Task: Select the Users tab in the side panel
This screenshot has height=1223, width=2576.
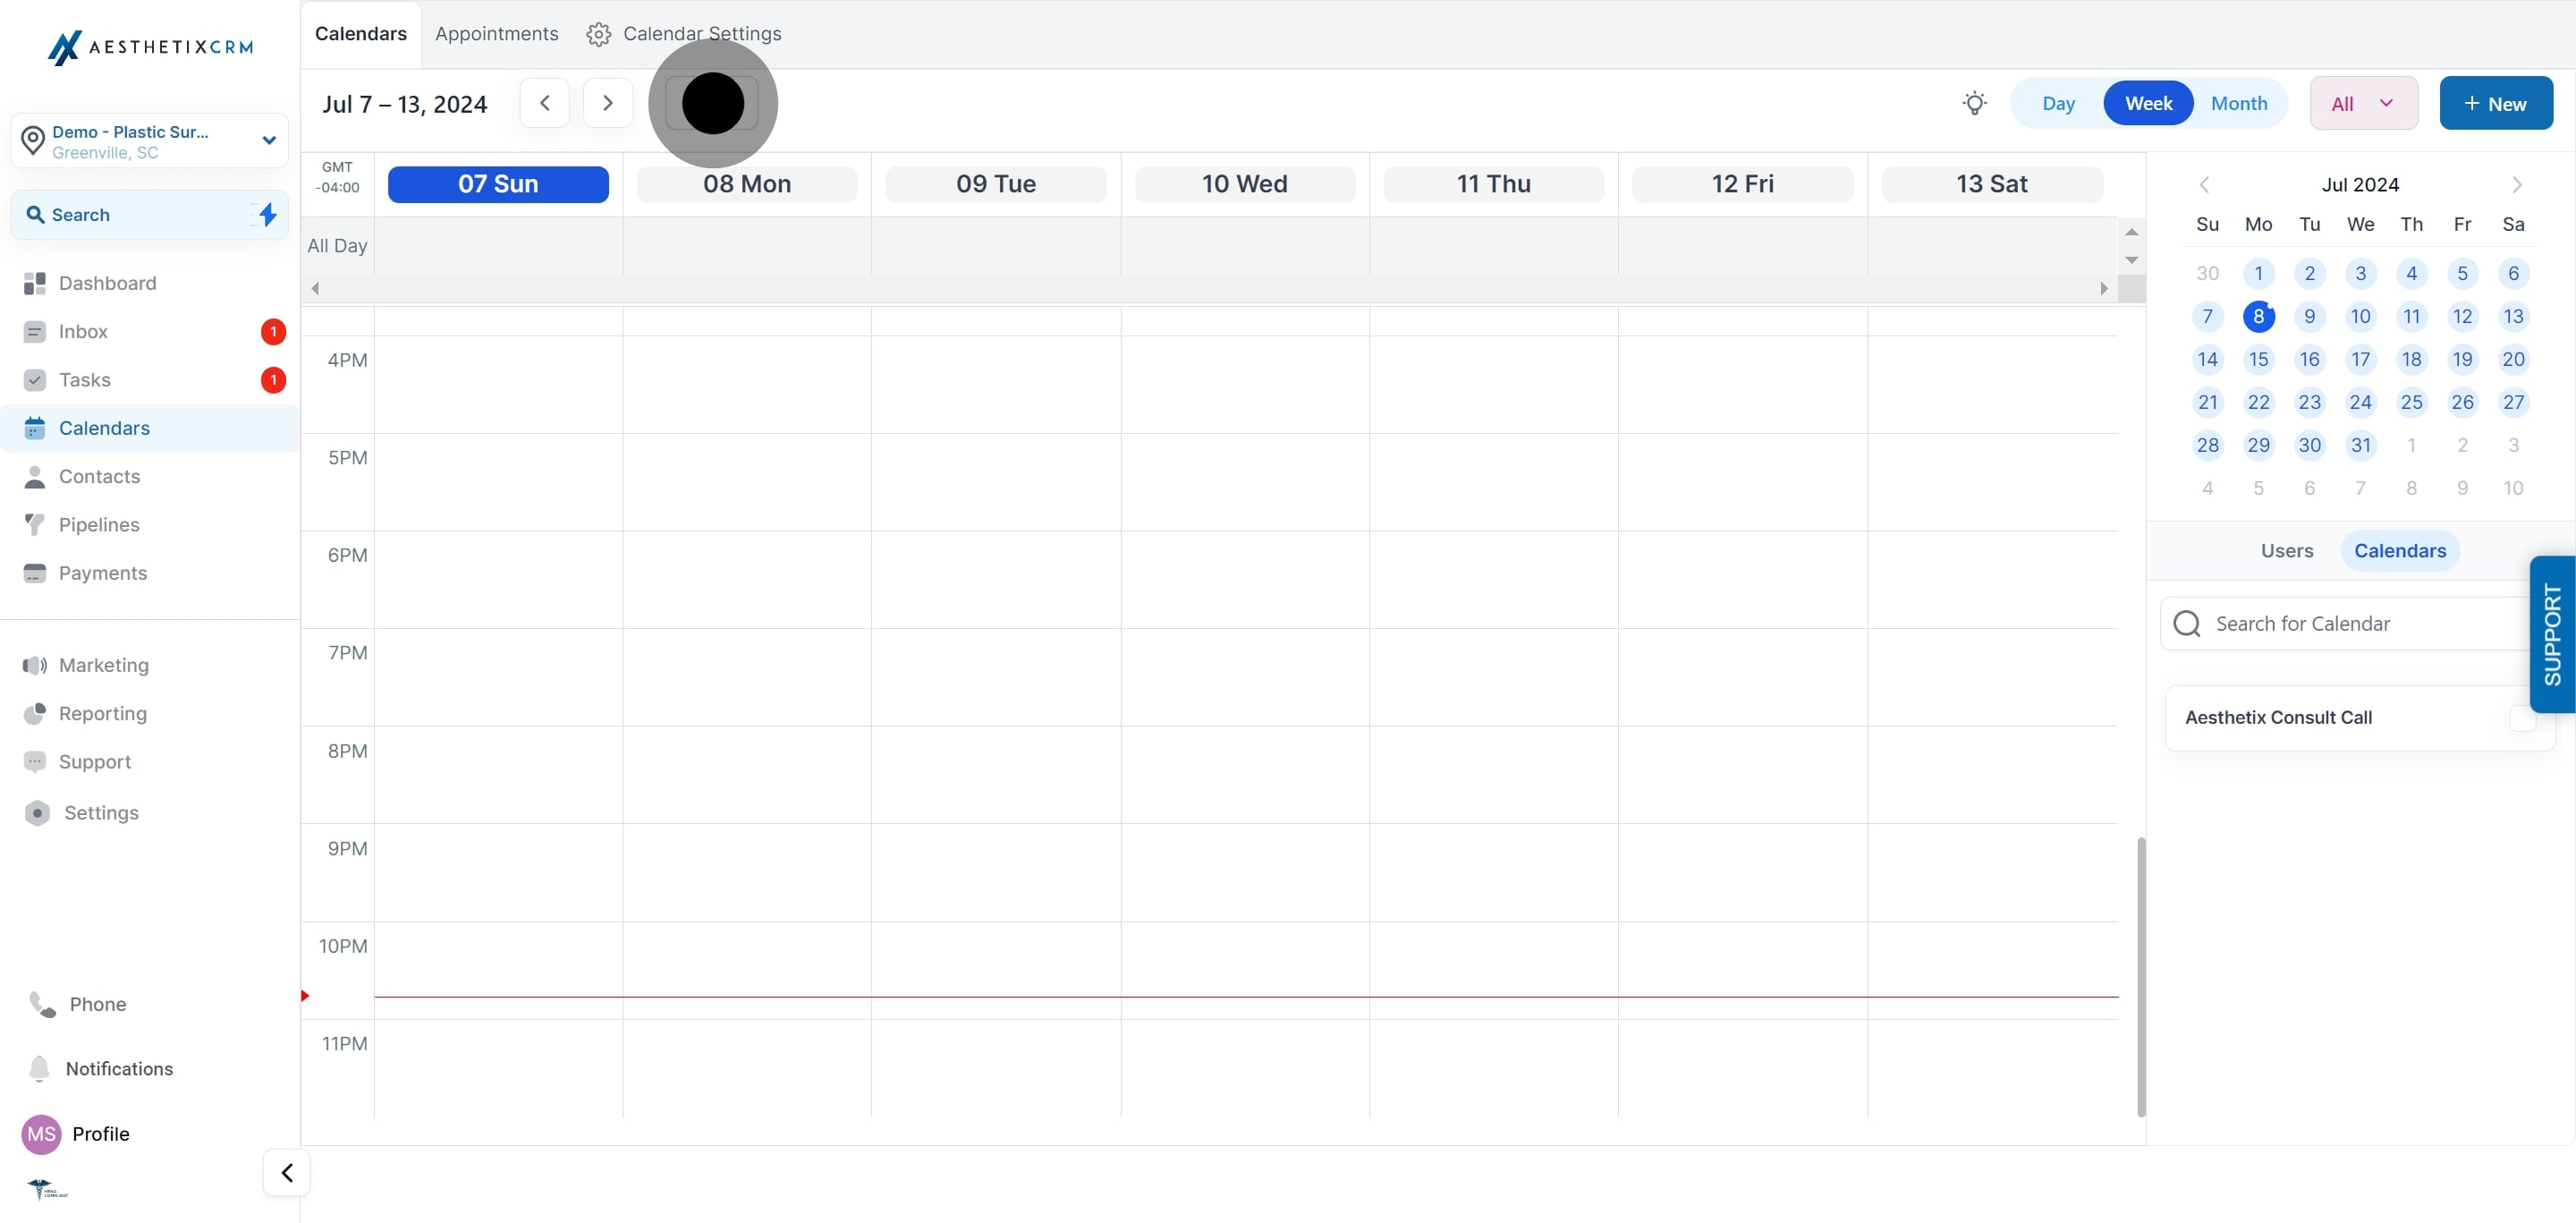Action: [2286, 550]
